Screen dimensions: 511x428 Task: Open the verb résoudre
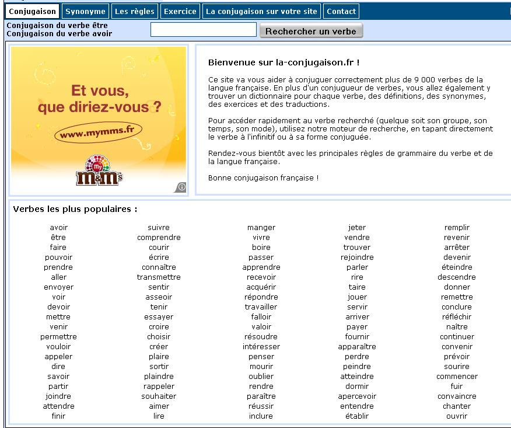click(261, 337)
